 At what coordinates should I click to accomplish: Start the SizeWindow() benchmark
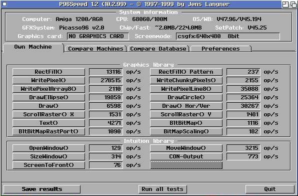tap(48, 156)
